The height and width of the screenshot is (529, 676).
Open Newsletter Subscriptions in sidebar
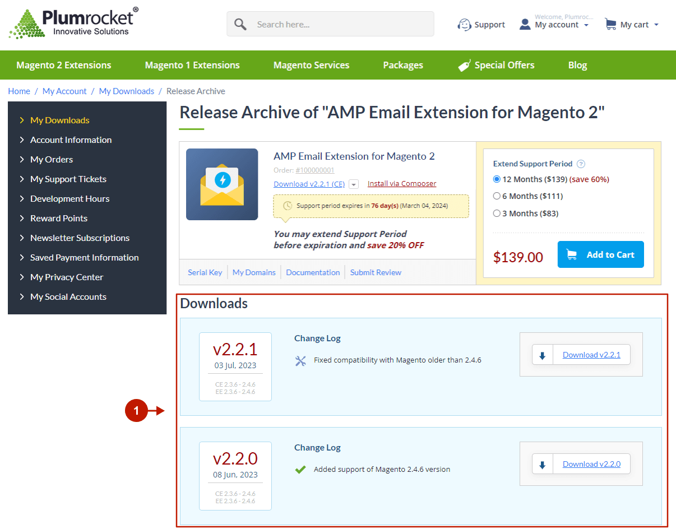tap(80, 238)
